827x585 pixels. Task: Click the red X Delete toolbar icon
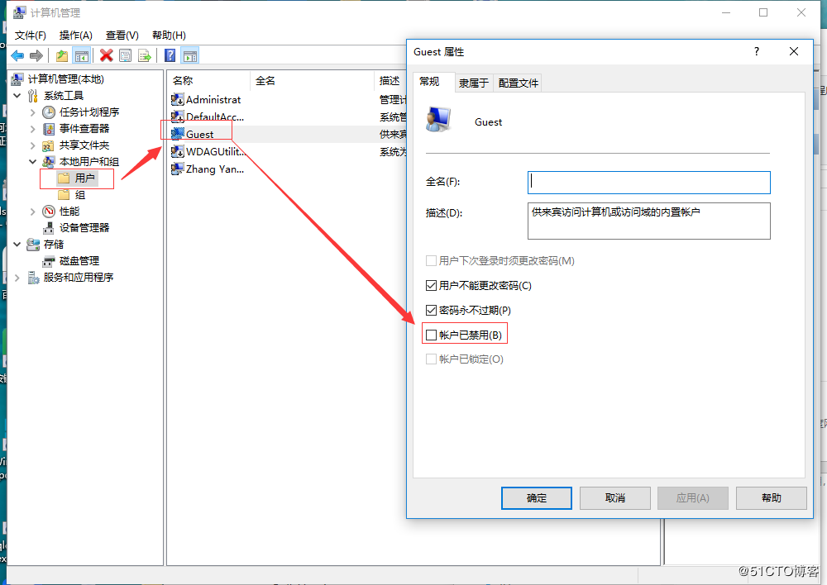(106, 55)
